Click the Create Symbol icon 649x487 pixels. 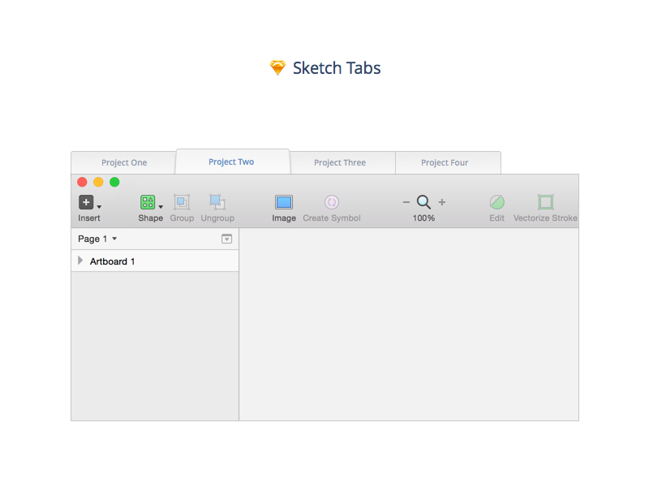[x=331, y=203]
